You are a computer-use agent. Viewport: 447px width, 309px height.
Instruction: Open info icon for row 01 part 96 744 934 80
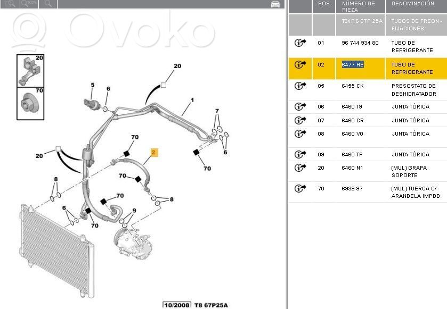coord(300,43)
